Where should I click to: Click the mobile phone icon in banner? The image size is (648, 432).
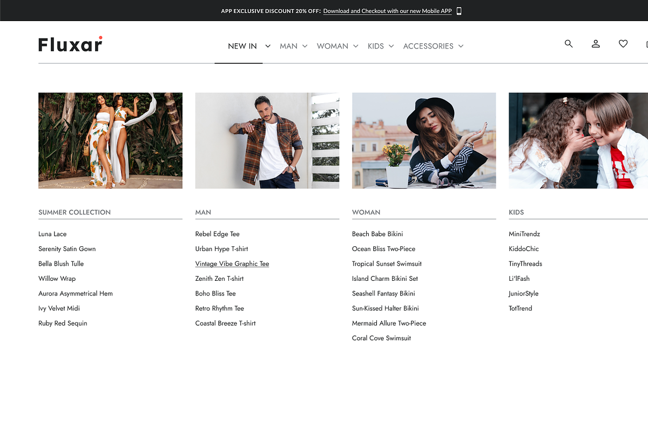coord(459,11)
